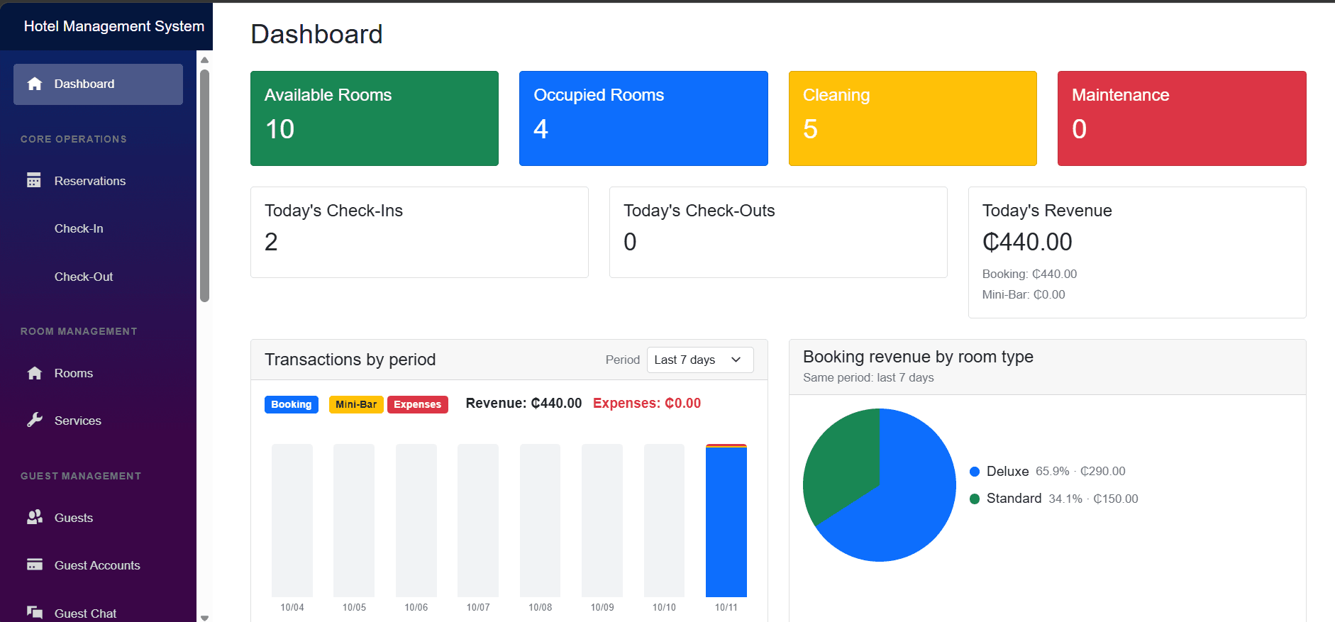The width and height of the screenshot is (1335, 622).
Task: Click the Dashboard page heading
Action: pos(316,34)
